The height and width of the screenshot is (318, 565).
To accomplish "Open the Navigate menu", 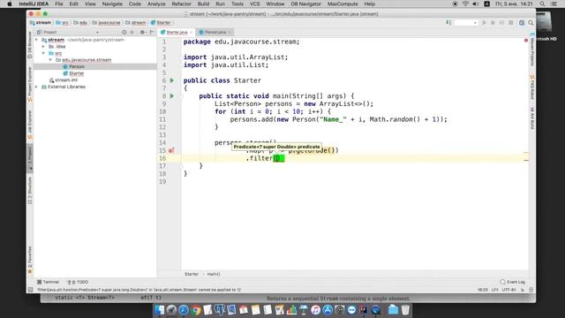I will pyautogui.click(x=112, y=4).
